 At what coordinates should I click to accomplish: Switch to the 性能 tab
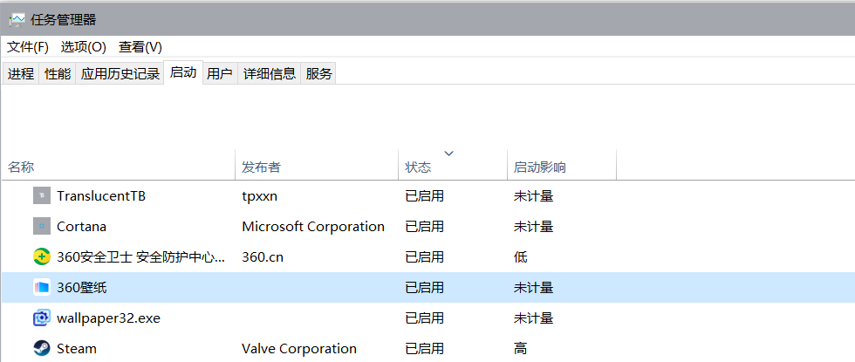pos(58,73)
